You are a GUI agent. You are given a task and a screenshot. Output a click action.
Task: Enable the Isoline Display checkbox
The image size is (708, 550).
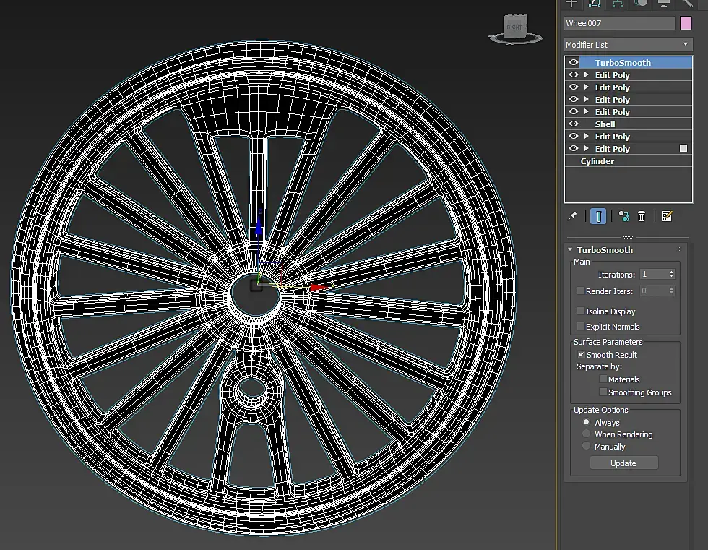click(x=581, y=311)
